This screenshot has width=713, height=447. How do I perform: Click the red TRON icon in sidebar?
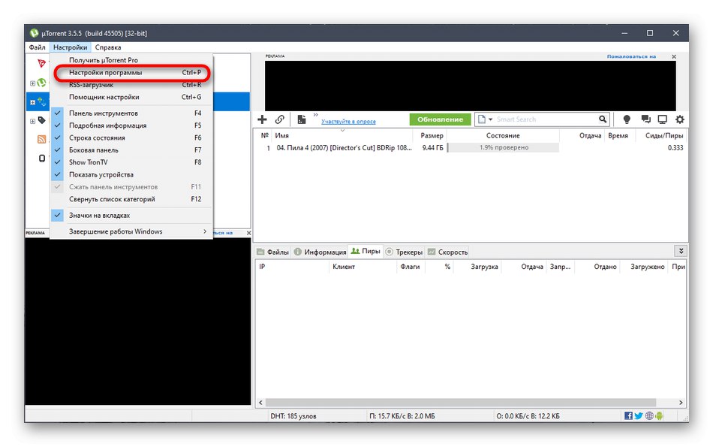[x=42, y=63]
